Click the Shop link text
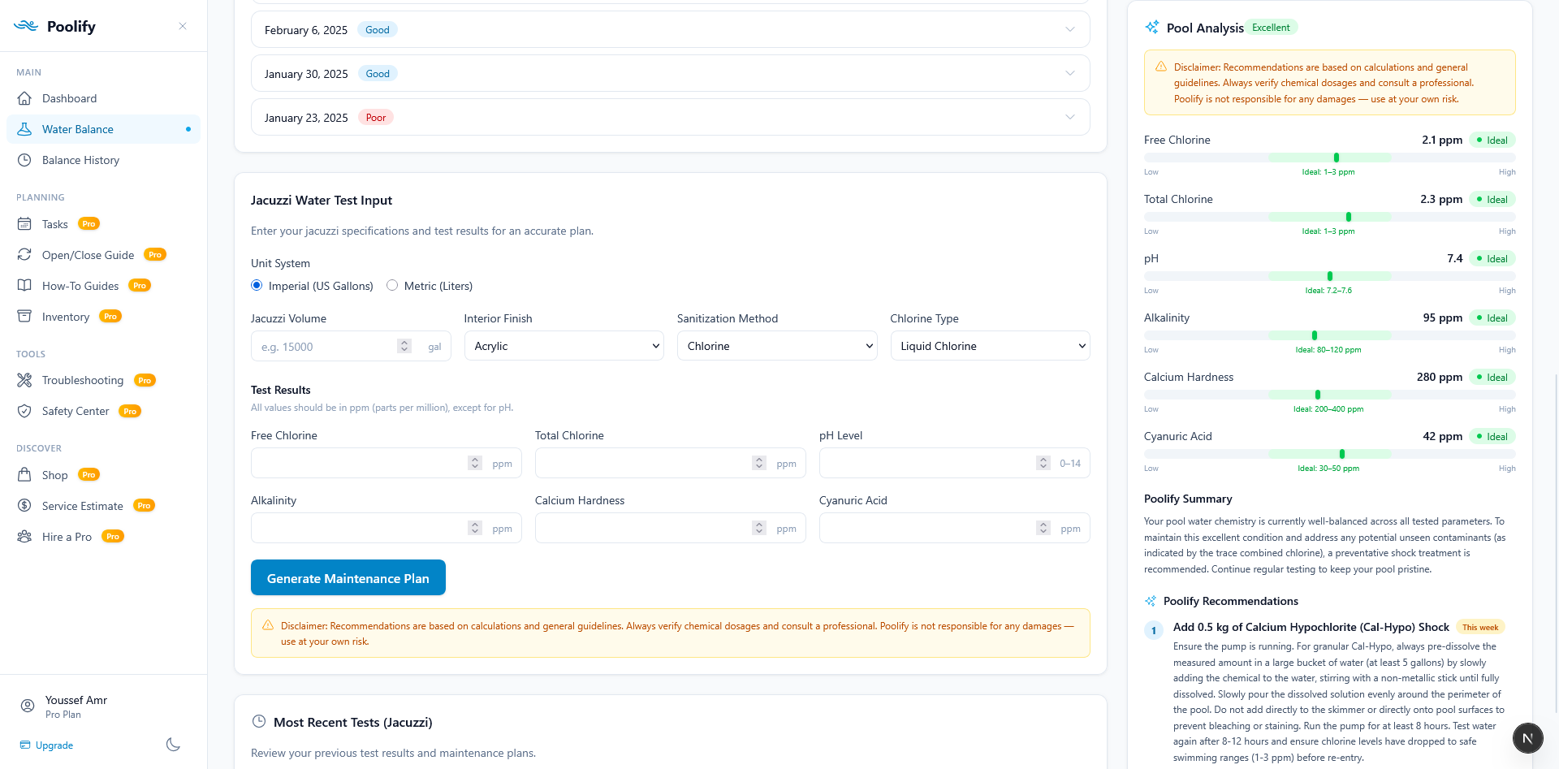Image resolution: width=1559 pixels, height=769 pixels. point(55,475)
